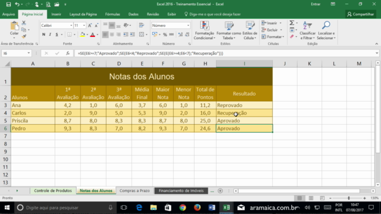
Task: Click the insert function fx button
Action: 68,53
